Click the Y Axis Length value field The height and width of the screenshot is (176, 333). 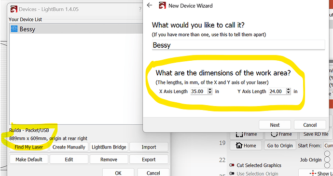(x=277, y=91)
